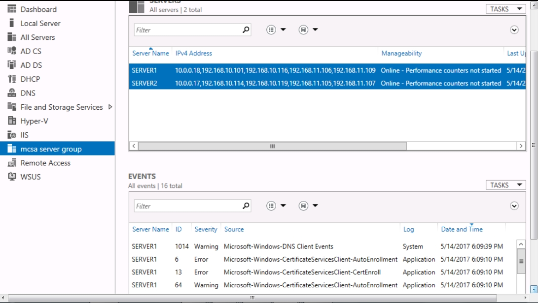The height and width of the screenshot is (303, 538).
Task: Click the AD DS icon
Action: tap(12, 65)
